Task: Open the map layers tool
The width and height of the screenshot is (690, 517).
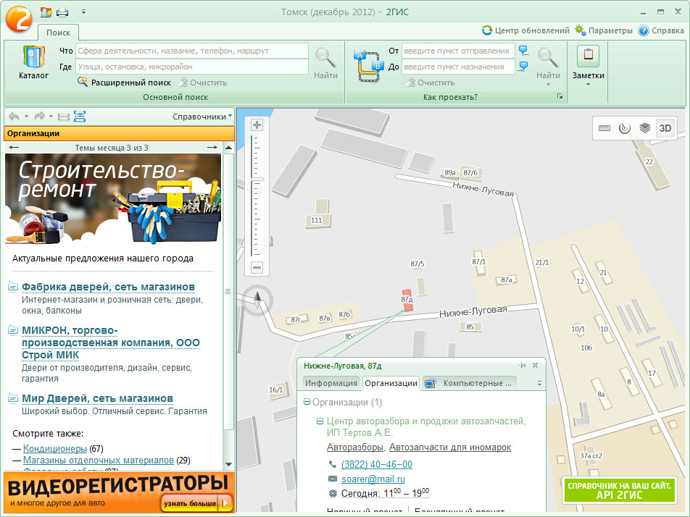Action: tap(644, 128)
